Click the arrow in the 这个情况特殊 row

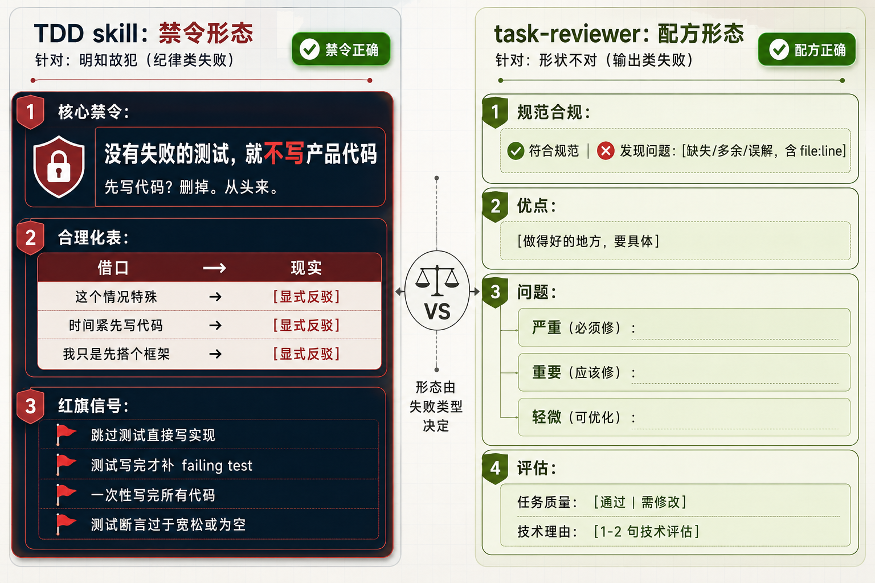[215, 297]
